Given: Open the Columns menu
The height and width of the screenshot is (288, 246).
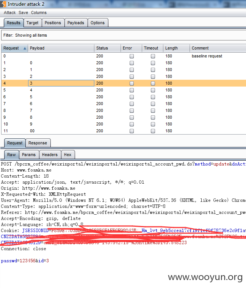Looking at the screenshot, I should (x=39, y=13).
